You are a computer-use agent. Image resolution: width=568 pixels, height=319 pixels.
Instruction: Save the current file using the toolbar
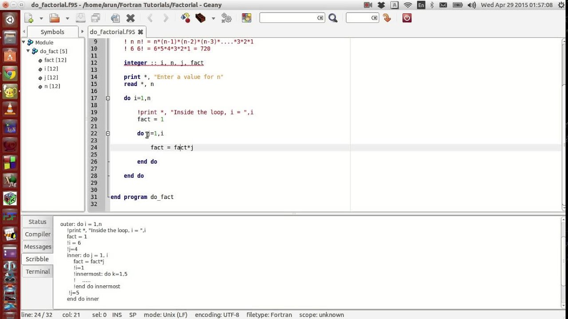click(x=80, y=18)
